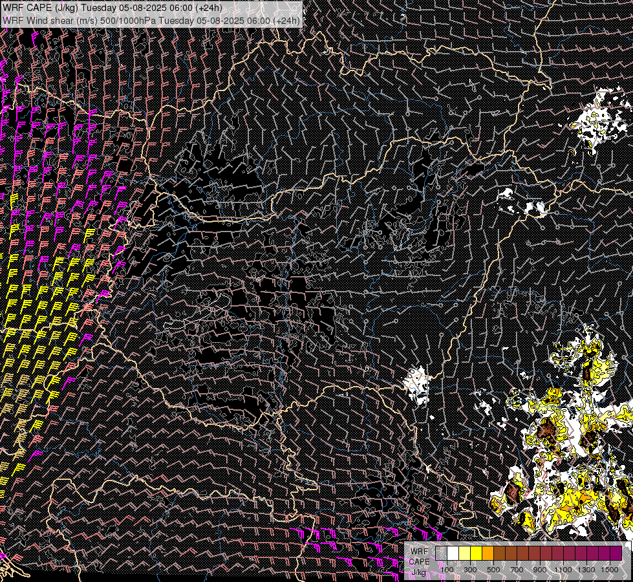Click the white legend swatch at 100
This screenshot has width=633, height=582.
(453, 553)
